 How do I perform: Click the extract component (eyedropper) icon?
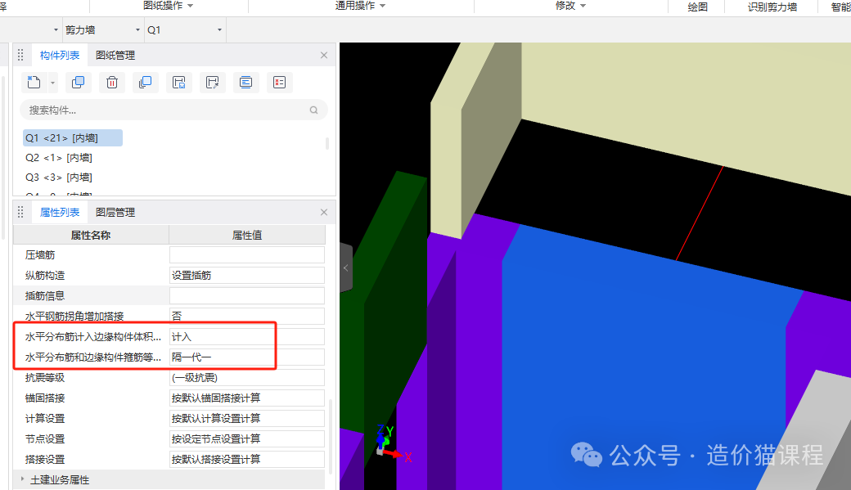(212, 83)
